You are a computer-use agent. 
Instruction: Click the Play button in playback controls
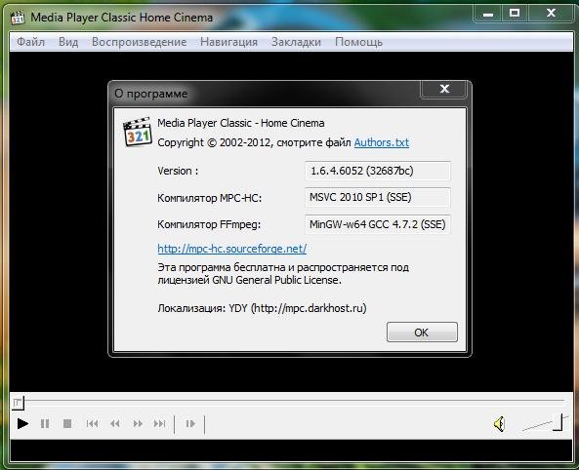22,423
